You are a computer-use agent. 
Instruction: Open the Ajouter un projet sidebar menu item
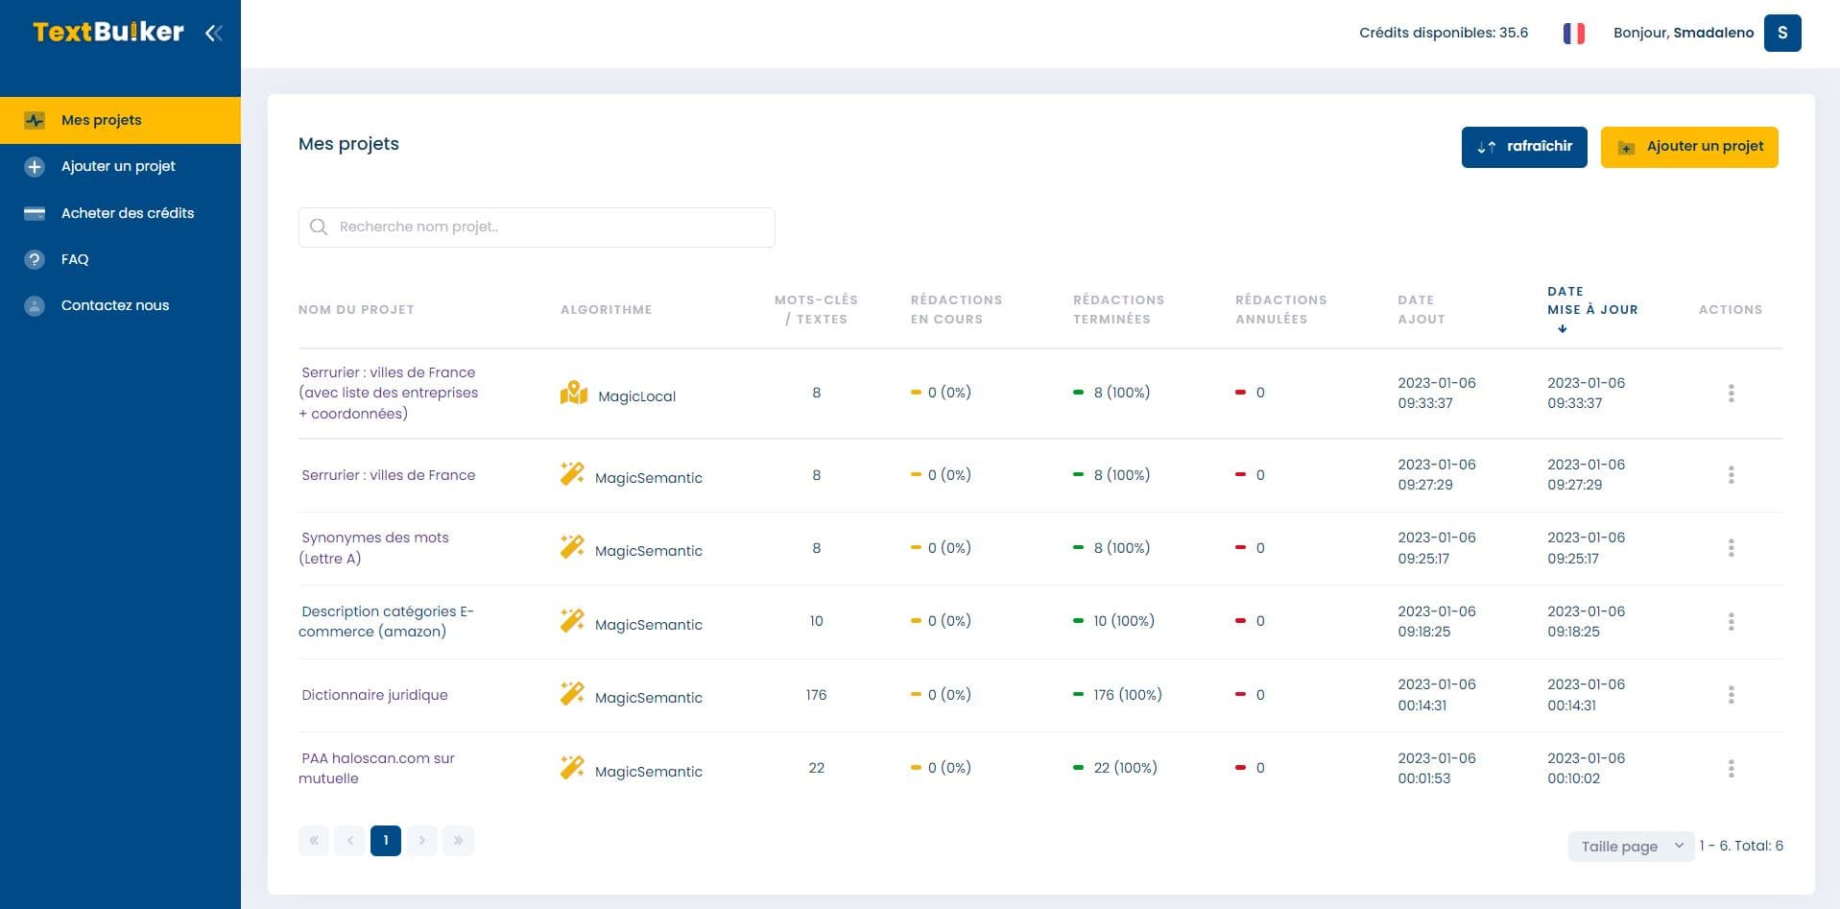tap(117, 166)
